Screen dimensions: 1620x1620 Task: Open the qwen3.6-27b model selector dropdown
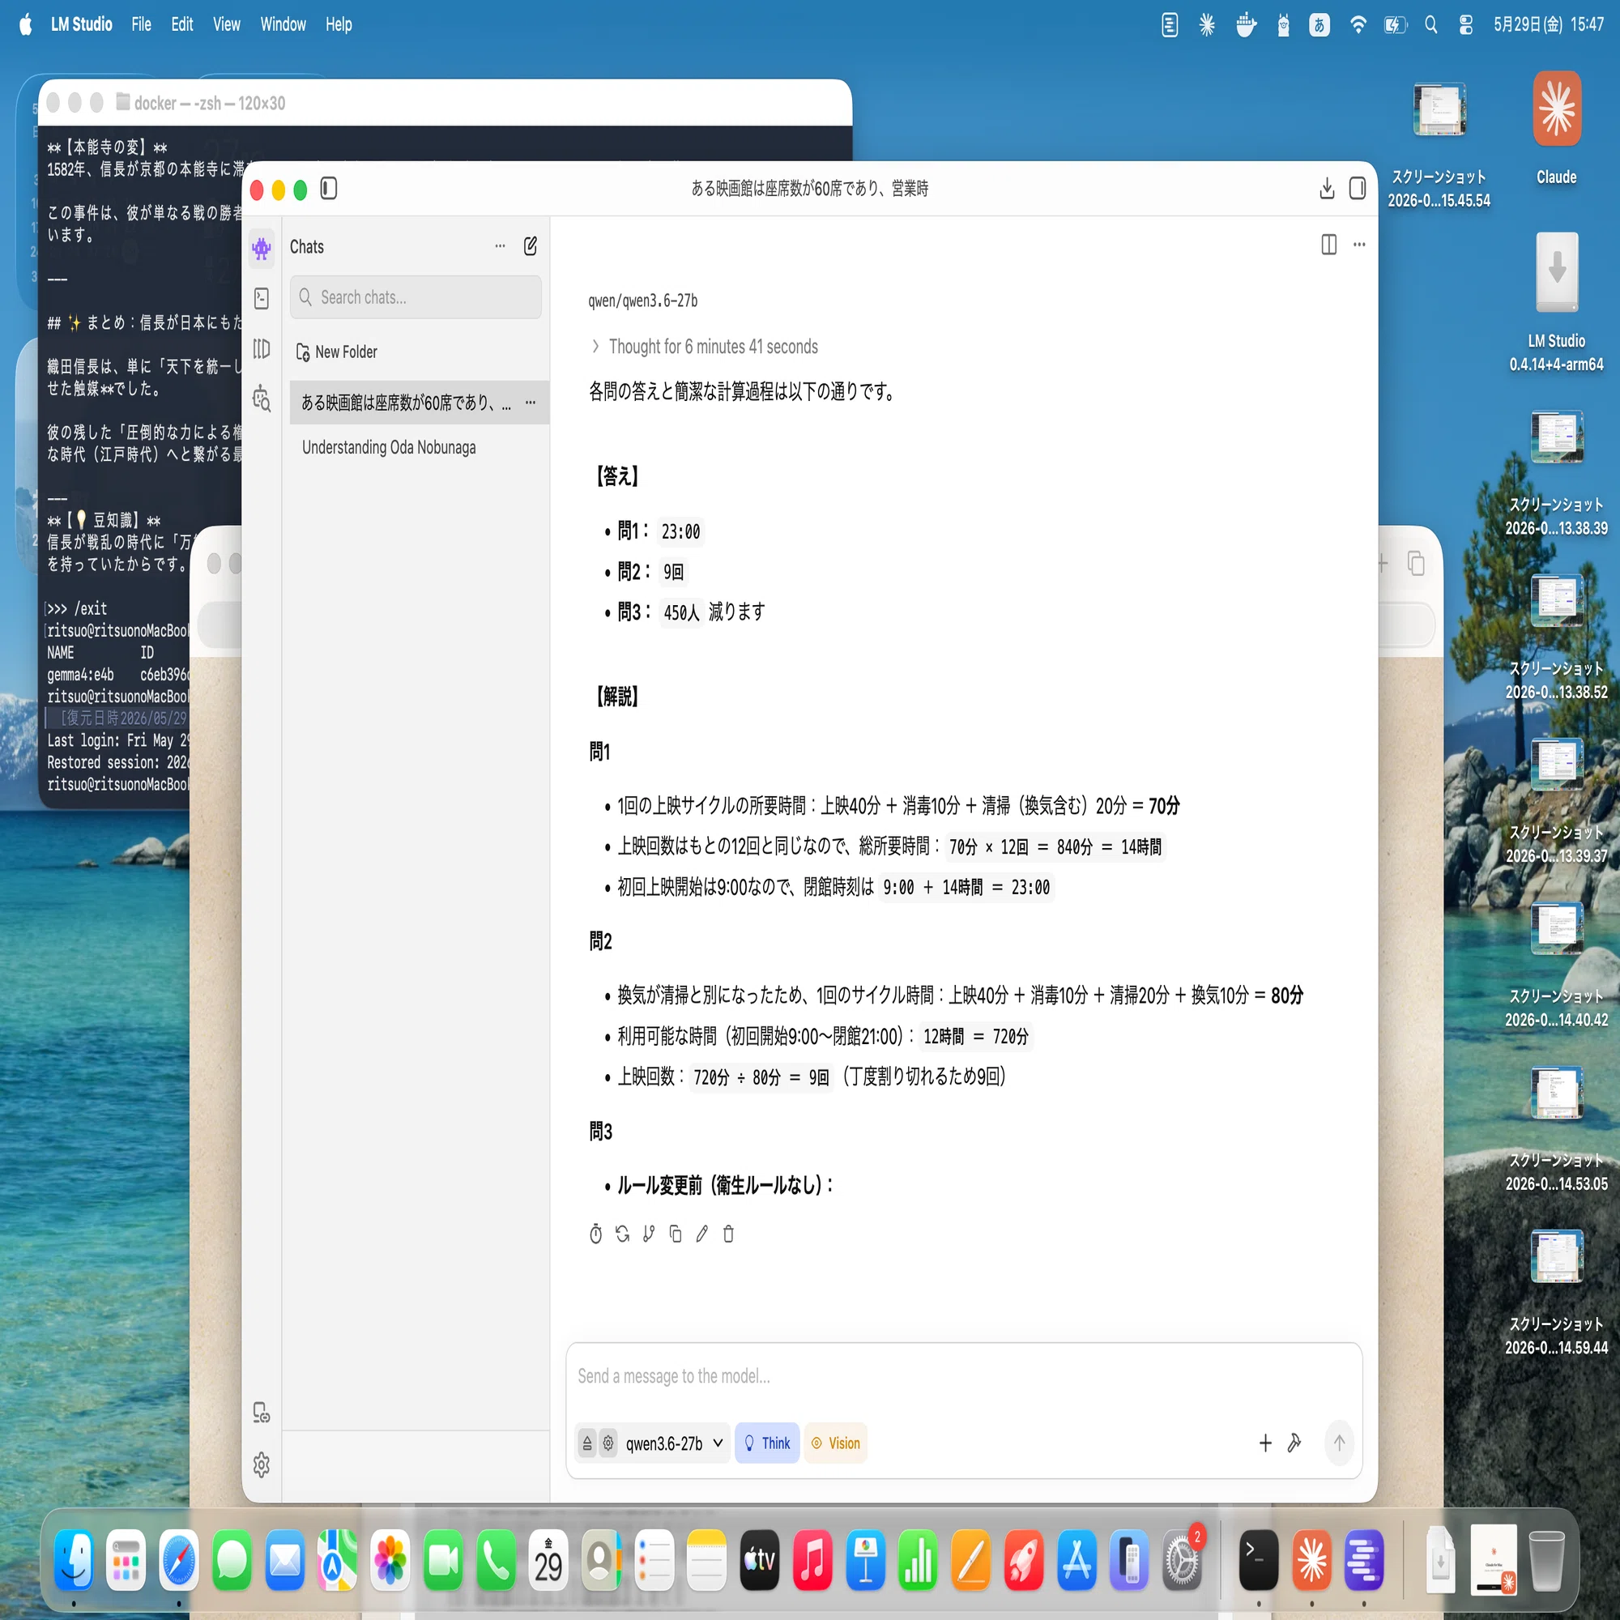674,1443
